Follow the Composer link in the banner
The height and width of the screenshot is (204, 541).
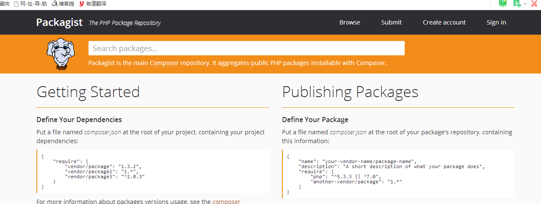(x=164, y=63)
